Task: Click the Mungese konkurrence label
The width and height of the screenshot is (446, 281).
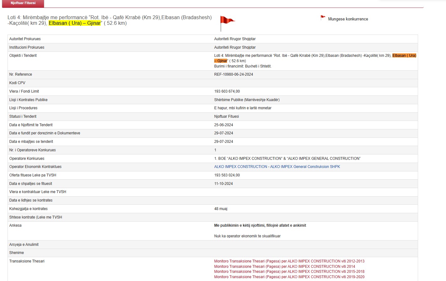Action: [348, 19]
